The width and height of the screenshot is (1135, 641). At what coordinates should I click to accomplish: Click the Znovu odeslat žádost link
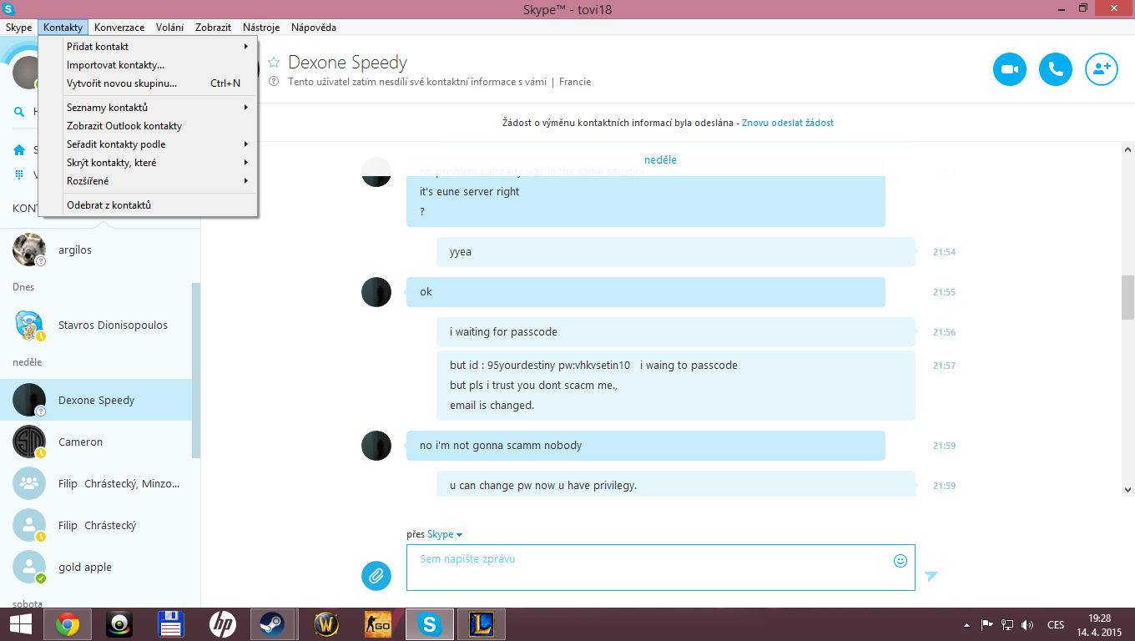(788, 123)
